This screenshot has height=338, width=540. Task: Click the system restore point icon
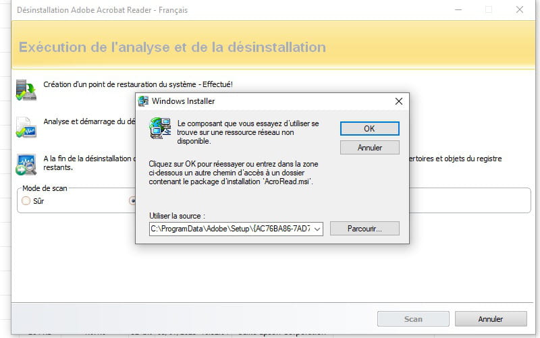click(x=26, y=90)
